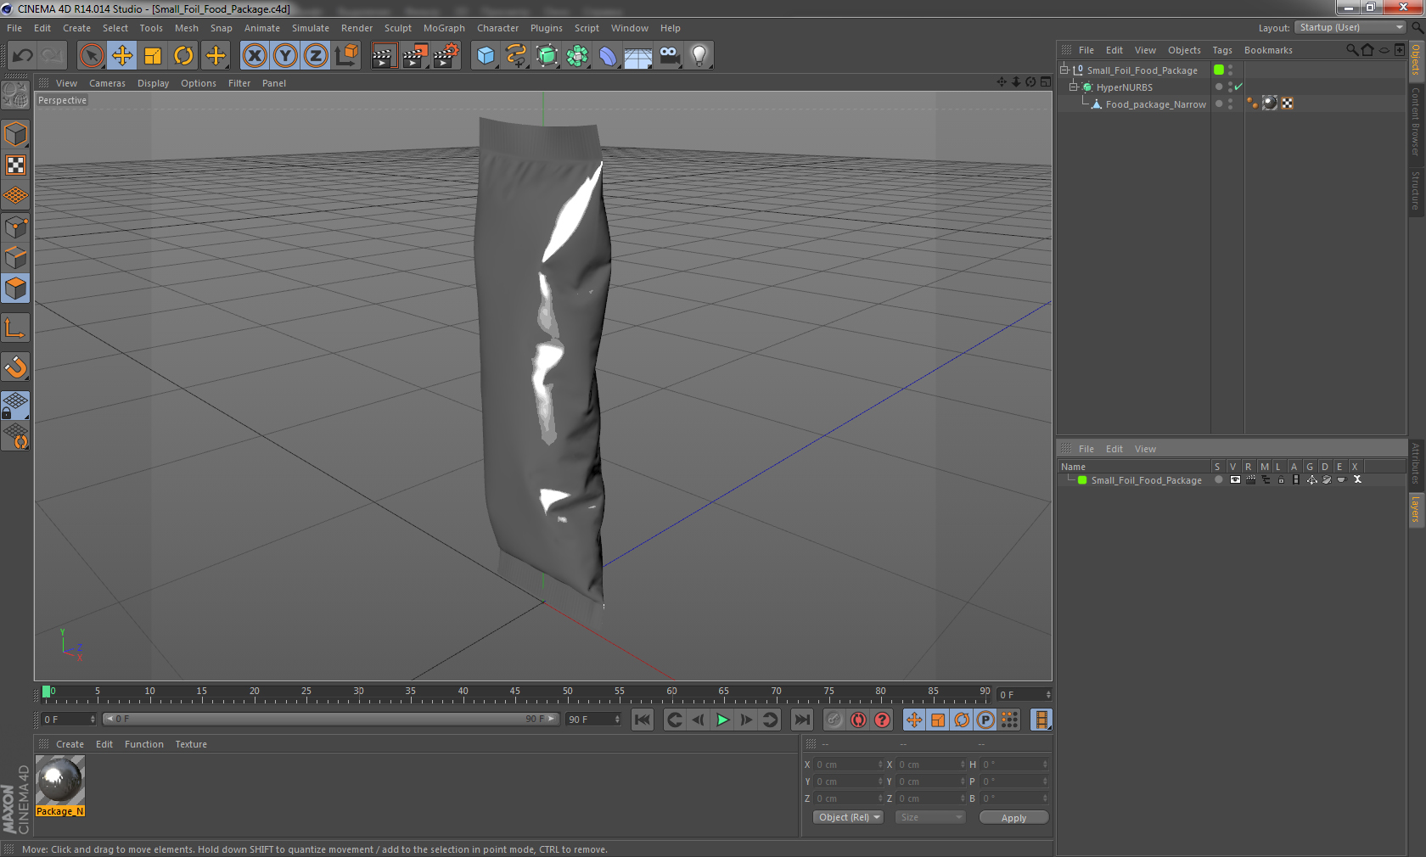
Task: Click the Apply button
Action: click(1013, 818)
